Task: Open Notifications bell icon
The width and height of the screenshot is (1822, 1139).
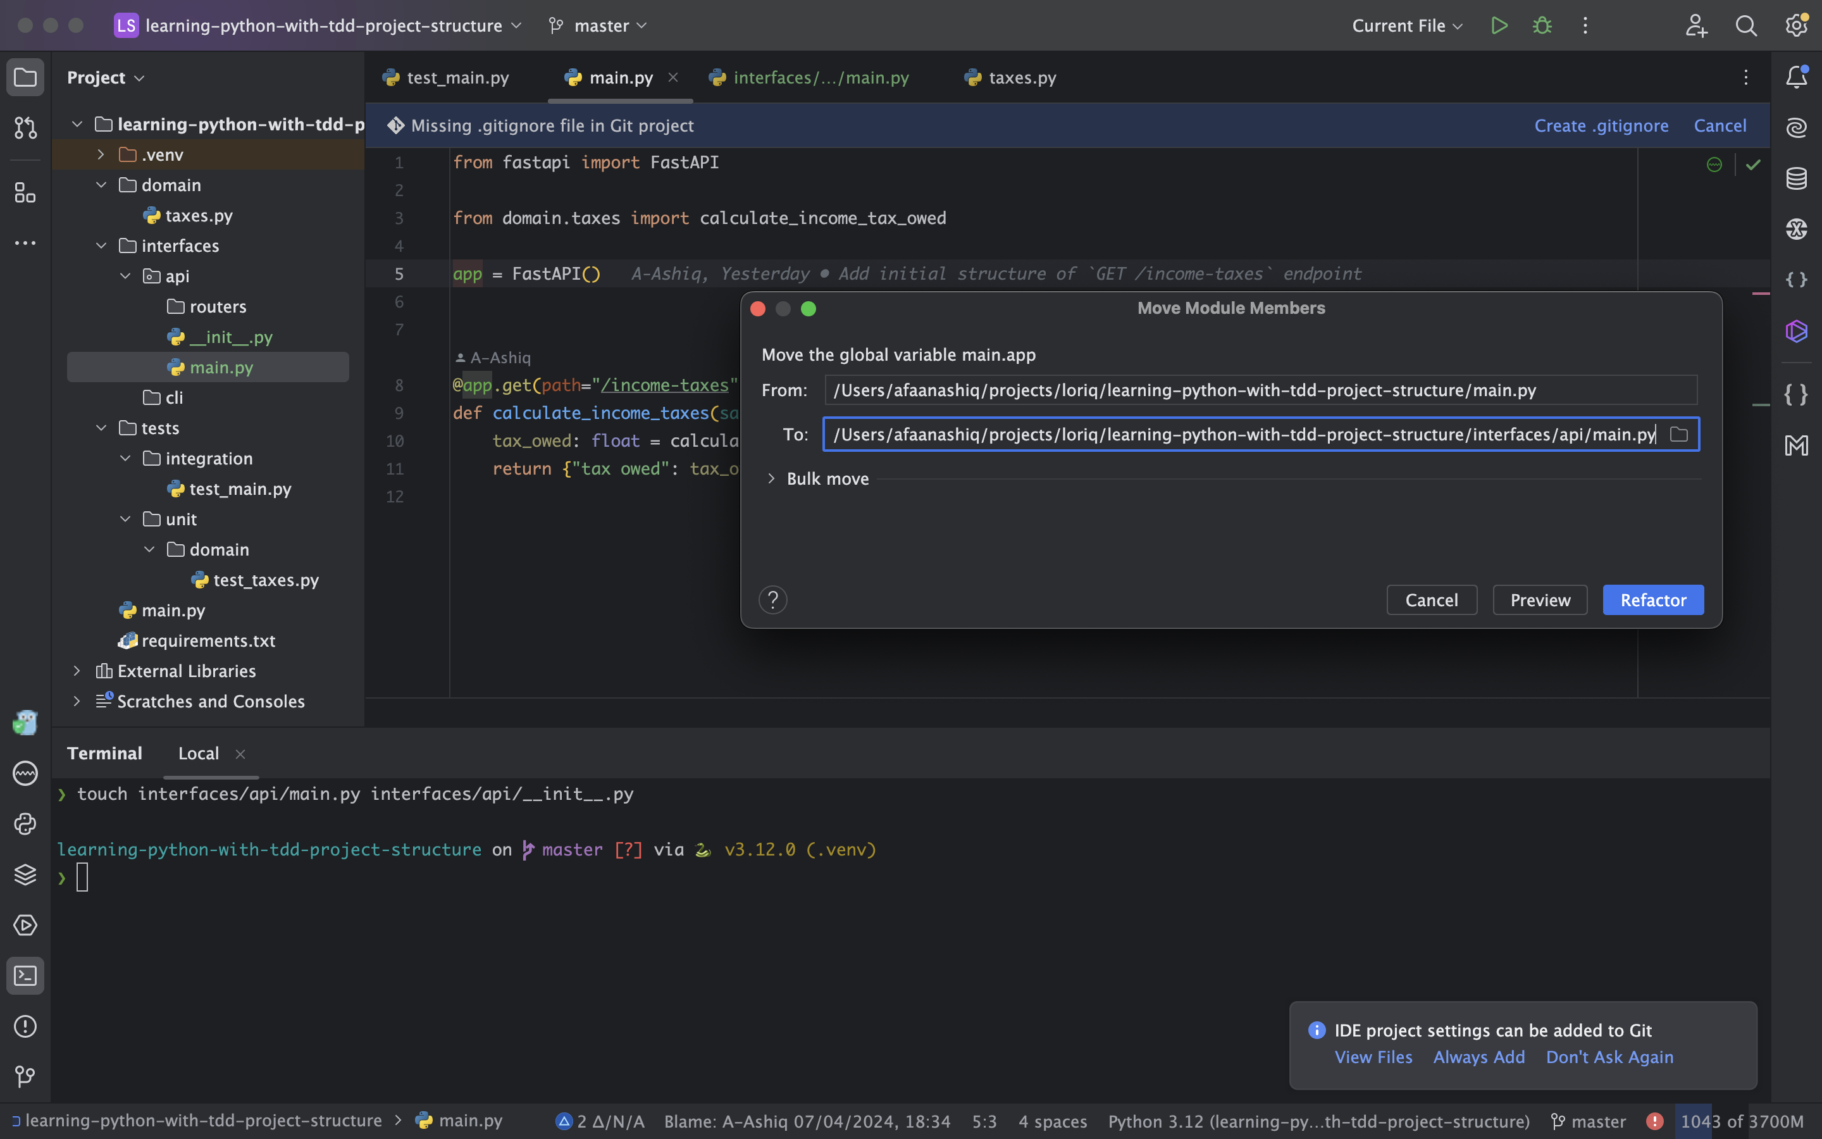Action: click(x=1797, y=77)
